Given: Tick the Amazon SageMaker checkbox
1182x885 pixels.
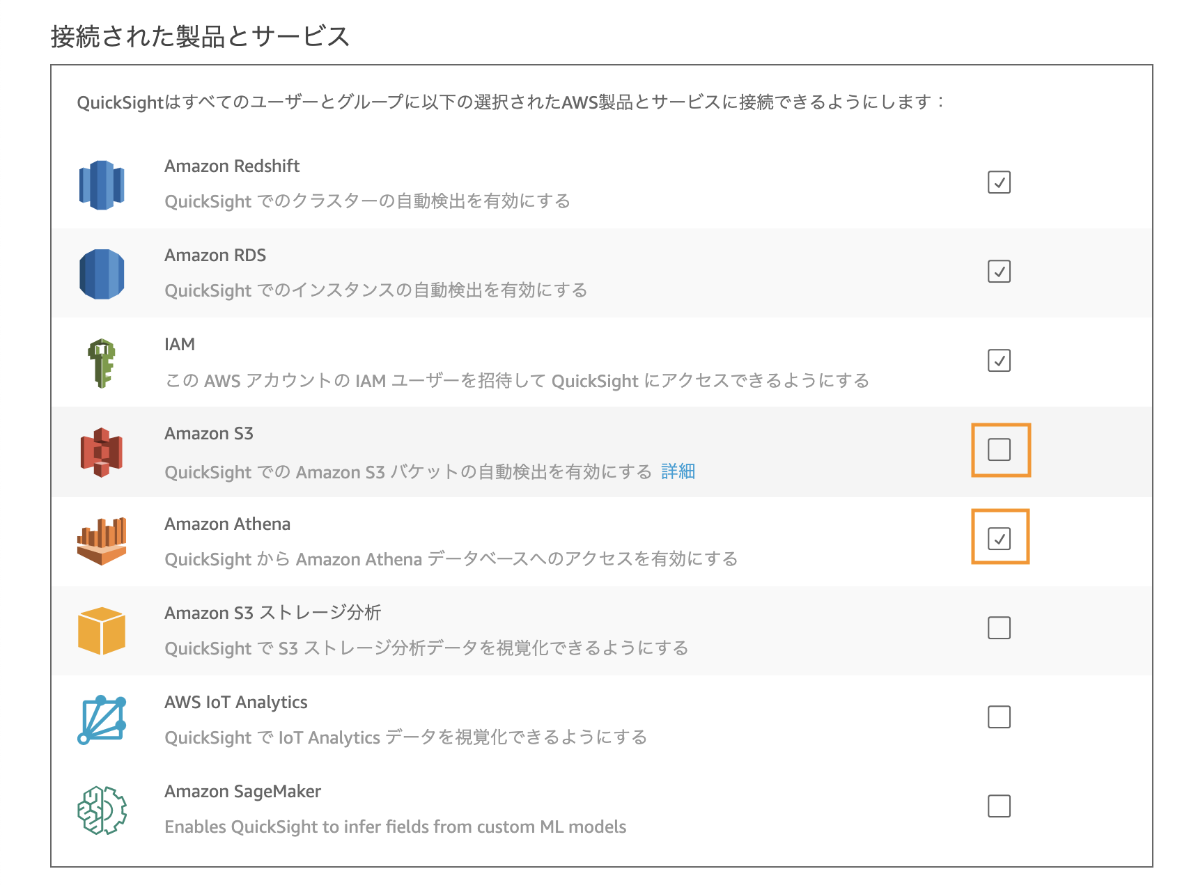Looking at the screenshot, I should click(x=999, y=806).
